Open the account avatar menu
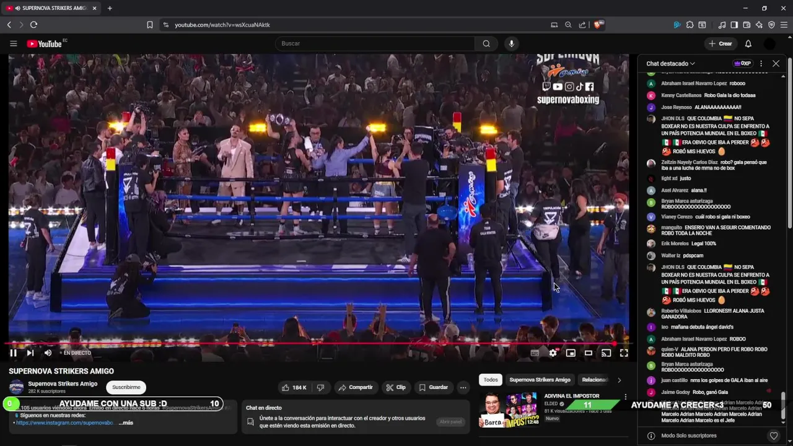This screenshot has width=793, height=446. (x=769, y=43)
